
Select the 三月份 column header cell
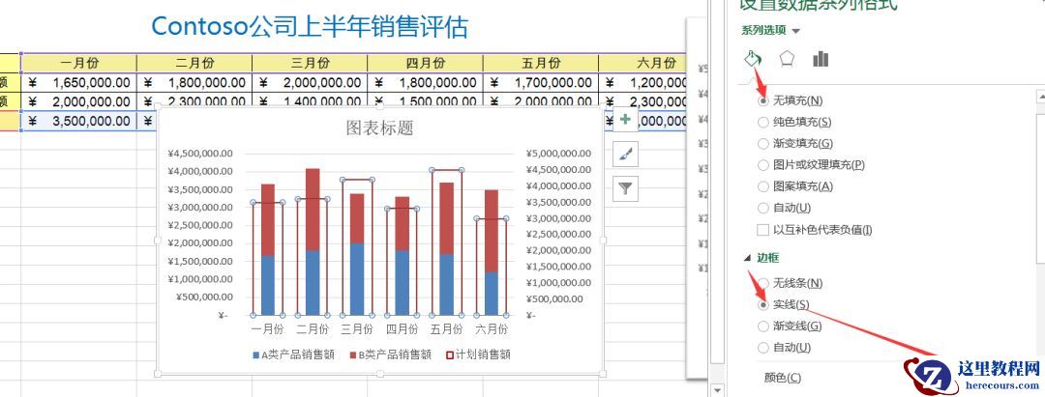click(310, 63)
